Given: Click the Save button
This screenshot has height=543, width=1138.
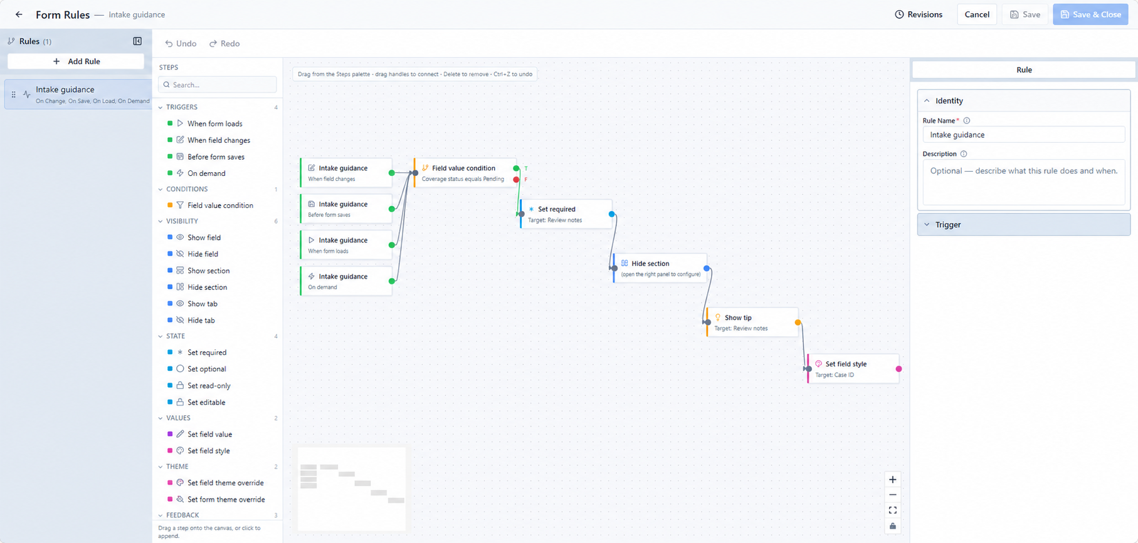Looking at the screenshot, I should click(1025, 14).
